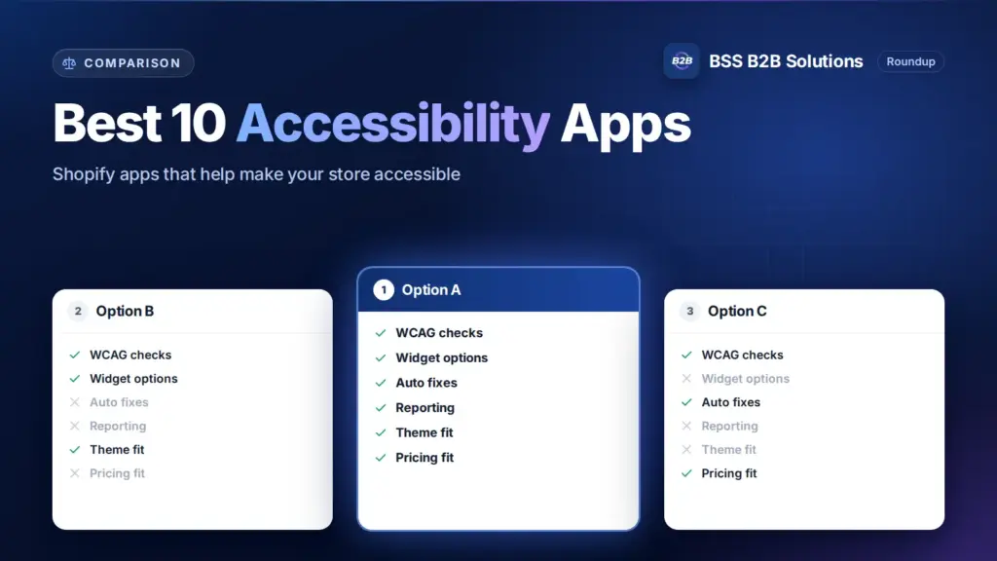Click the greyed 'Widget options' text in Option C

[x=745, y=379]
